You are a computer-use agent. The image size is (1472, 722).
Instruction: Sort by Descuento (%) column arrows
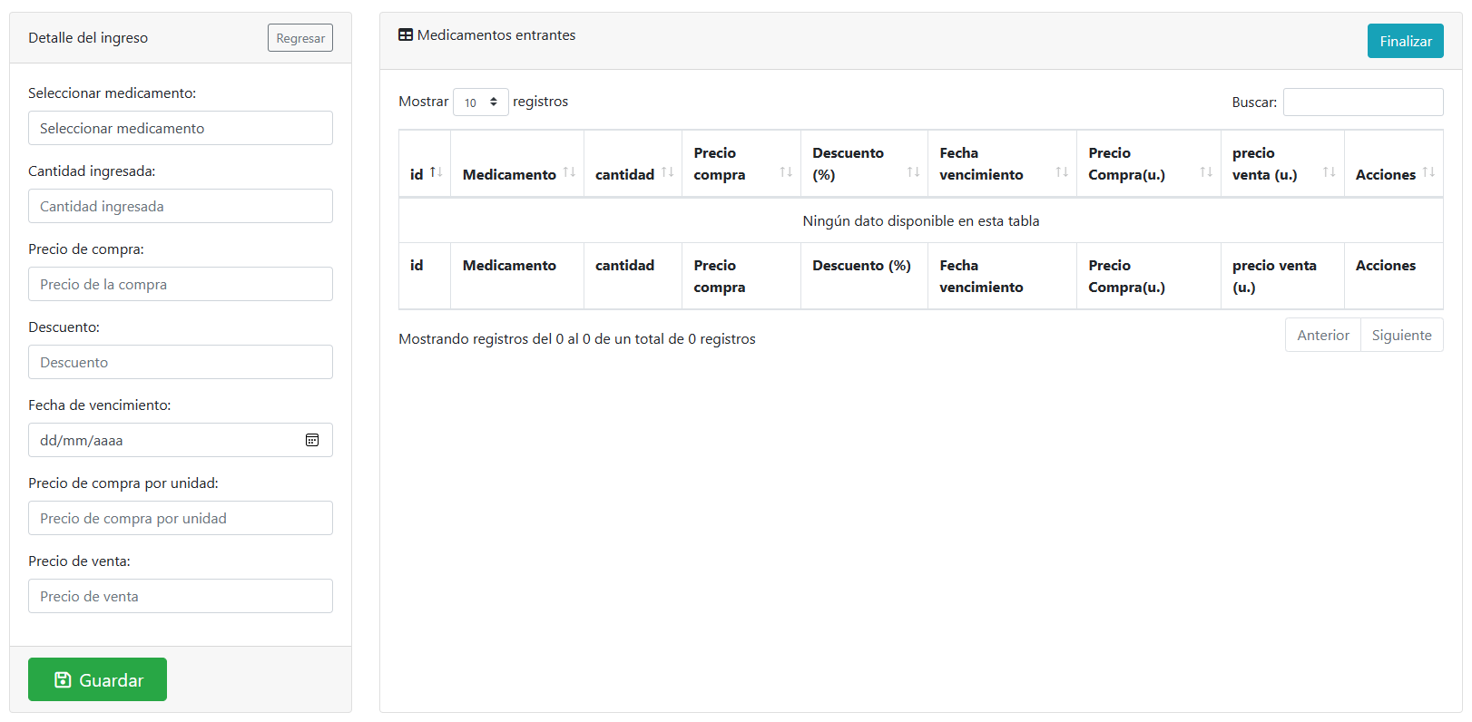coord(913,172)
